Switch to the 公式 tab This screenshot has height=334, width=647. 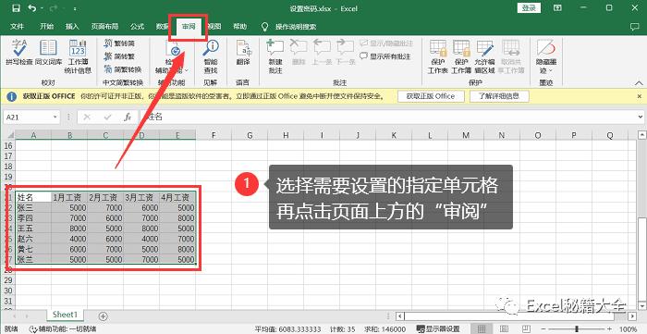click(138, 27)
